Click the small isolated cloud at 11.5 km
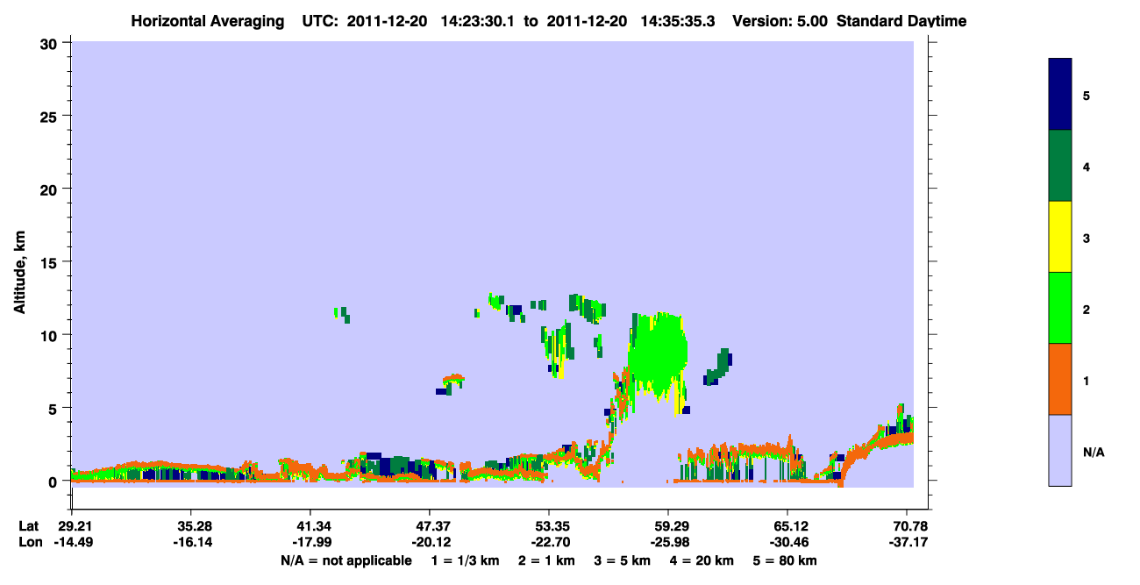This screenshot has height=585, width=1140. click(x=342, y=314)
